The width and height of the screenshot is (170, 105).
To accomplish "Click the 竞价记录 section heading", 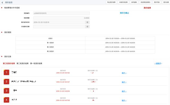I will tap(8, 57).
